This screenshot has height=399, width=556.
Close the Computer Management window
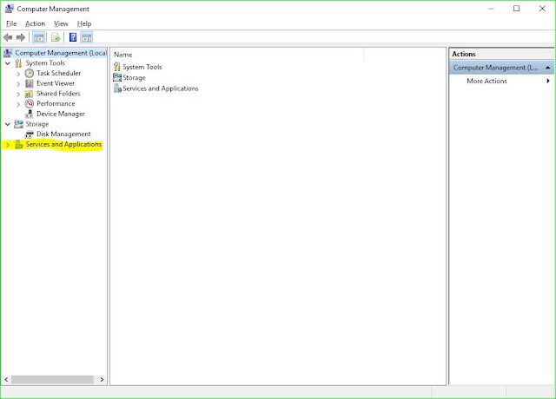(x=542, y=9)
